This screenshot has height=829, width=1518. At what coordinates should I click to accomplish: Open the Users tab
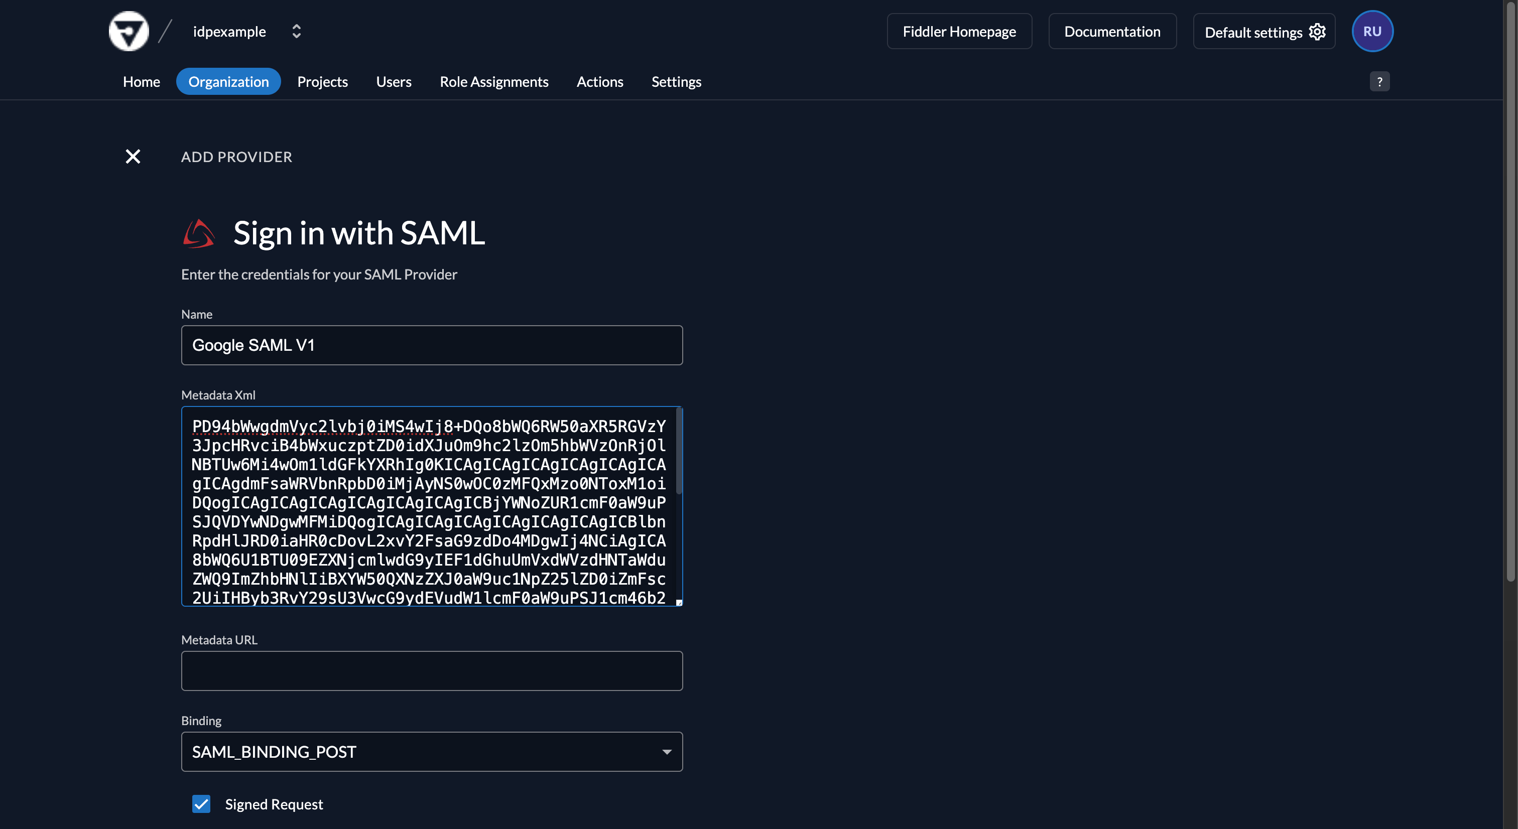[x=394, y=81]
